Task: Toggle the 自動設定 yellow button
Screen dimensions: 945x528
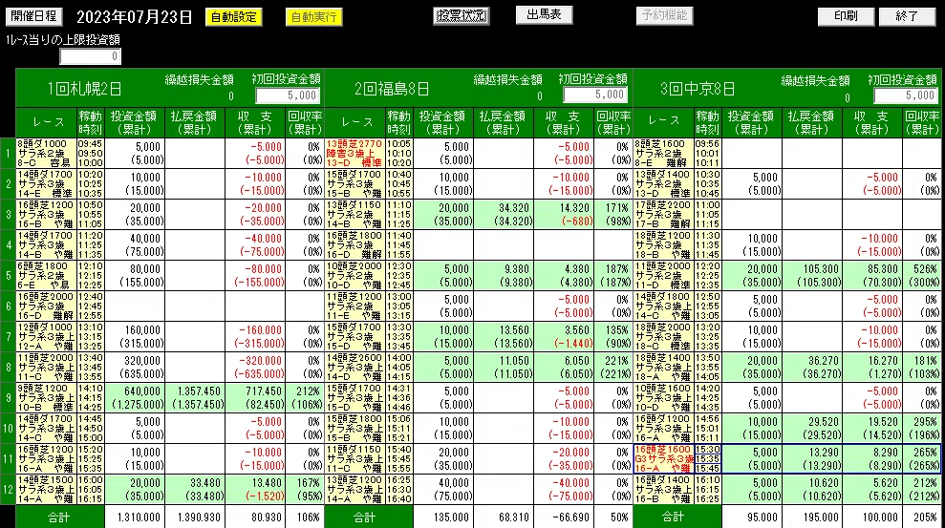Action: (234, 17)
